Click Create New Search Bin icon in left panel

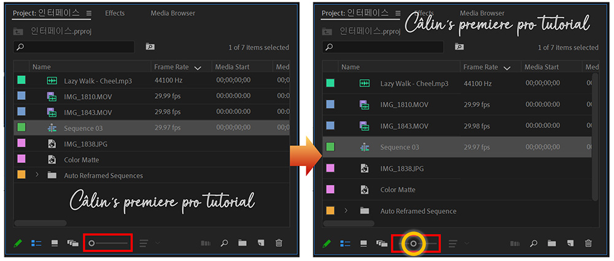(x=150, y=47)
